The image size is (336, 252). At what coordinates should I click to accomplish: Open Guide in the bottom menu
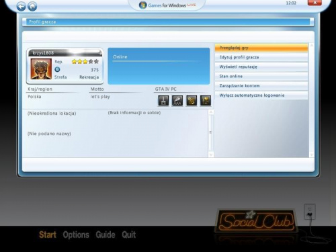tap(106, 235)
